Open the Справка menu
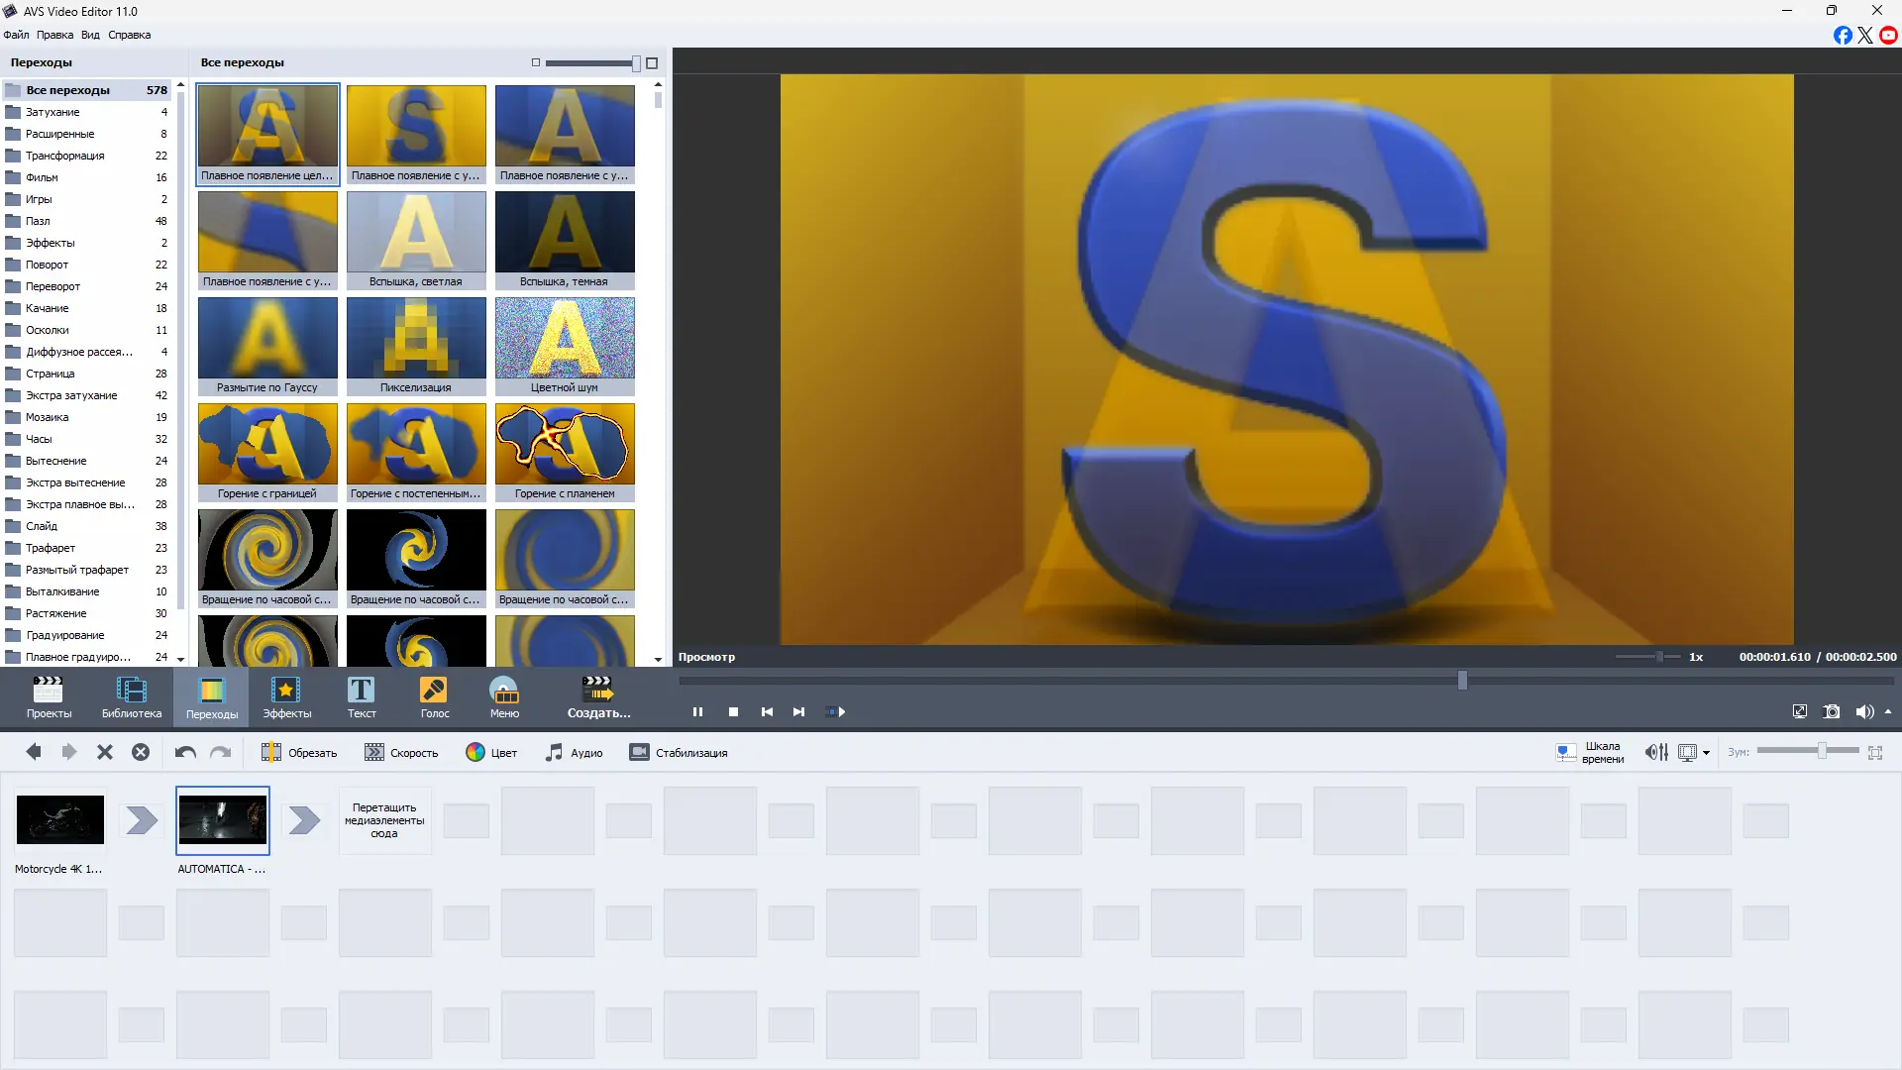This screenshot has width=1902, height=1070. coord(129,35)
